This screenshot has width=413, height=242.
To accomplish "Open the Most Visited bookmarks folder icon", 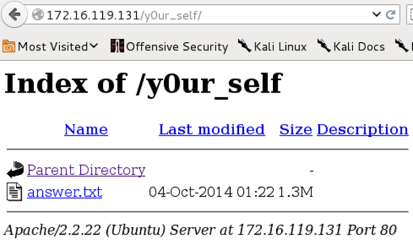I will point(9,47).
